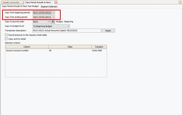Select the Account.Account number row

coord(17,51)
